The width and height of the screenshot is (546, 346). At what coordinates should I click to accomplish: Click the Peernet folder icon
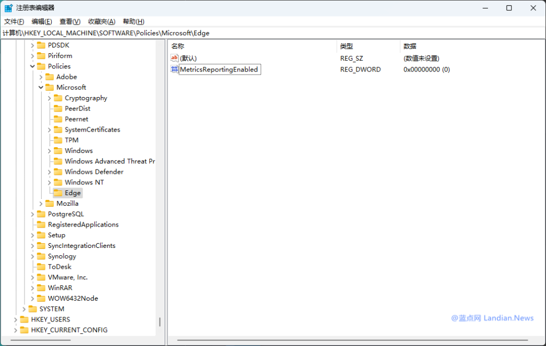coord(58,119)
